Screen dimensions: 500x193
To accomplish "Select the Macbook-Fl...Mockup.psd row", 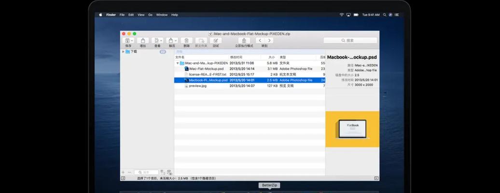I will [x=250, y=81].
